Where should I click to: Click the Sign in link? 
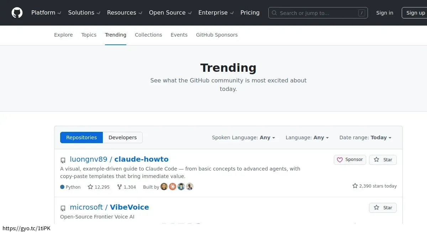point(385,13)
